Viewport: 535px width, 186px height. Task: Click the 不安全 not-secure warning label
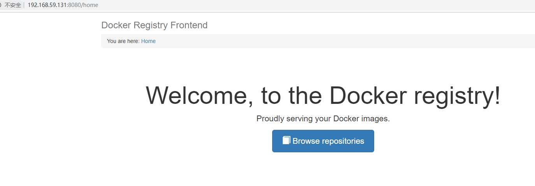pos(13,5)
